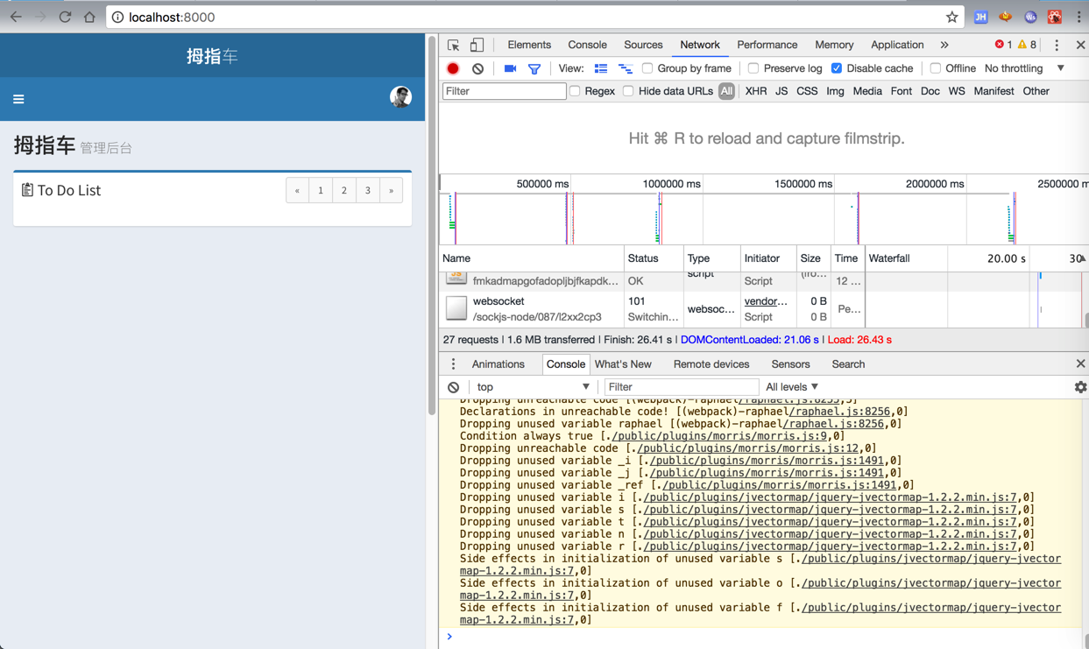The image size is (1089, 649).
Task: Select the All resource type filter
Action: [x=726, y=91]
